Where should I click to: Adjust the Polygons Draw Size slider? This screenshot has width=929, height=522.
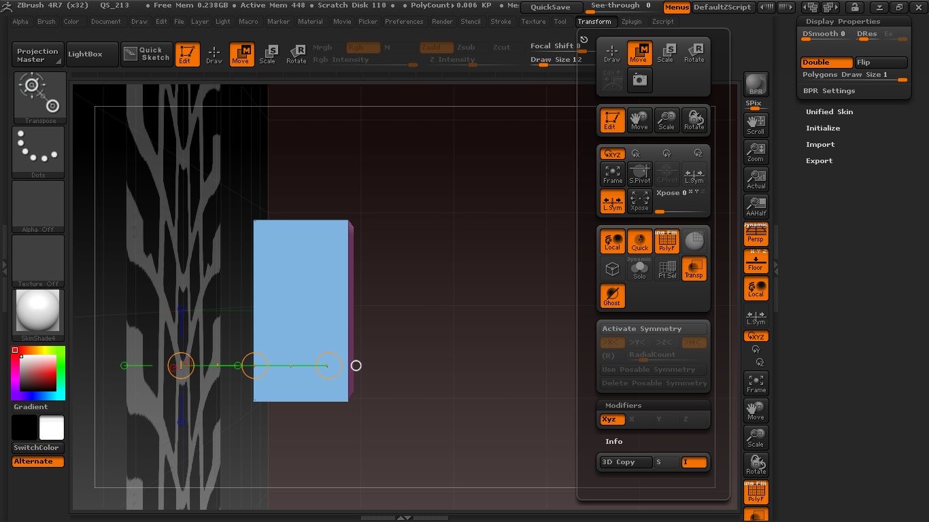coord(854,75)
